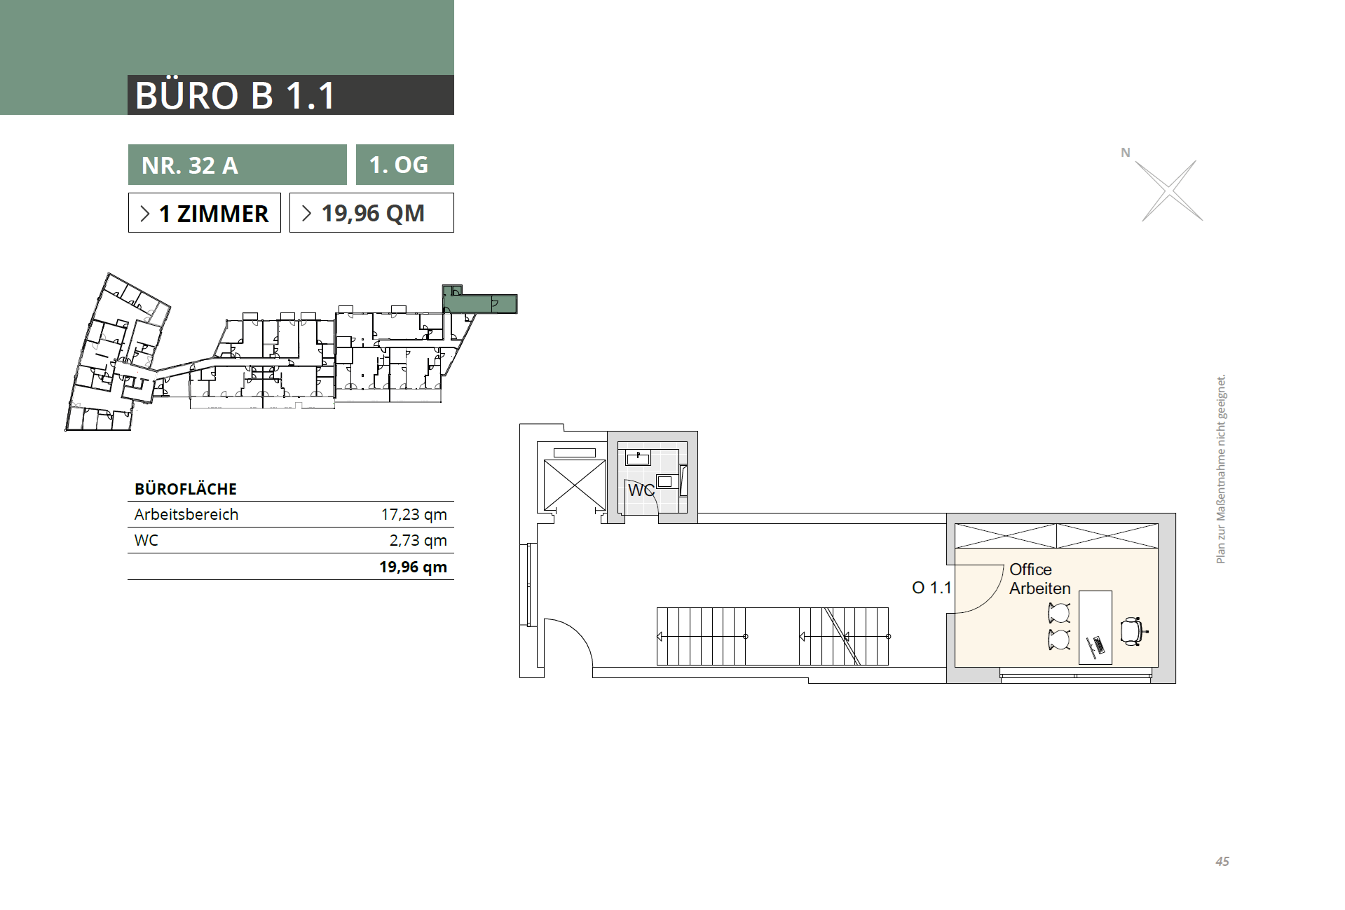Click the toilet symbol in WC
1345x910 pixels.
667,481
